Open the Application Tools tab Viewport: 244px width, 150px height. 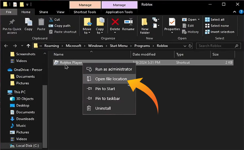pyautogui.click(x=119, y=12)
